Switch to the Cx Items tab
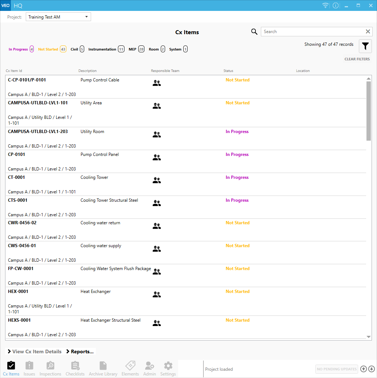Viewport: 377px width, 378px height. point(11,368)
